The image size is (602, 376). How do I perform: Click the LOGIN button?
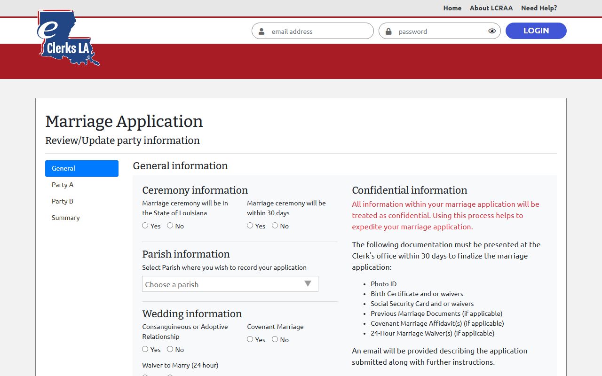536,31
